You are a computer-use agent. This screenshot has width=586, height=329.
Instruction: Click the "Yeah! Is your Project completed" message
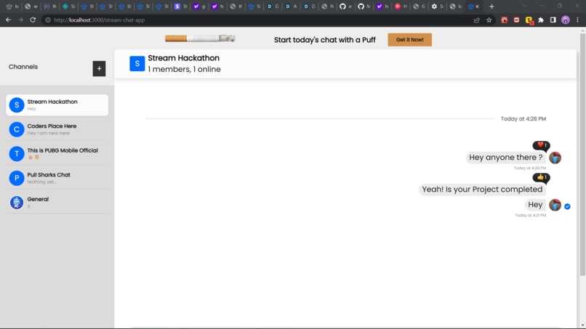pyautogui.click(x=482, y=190)
